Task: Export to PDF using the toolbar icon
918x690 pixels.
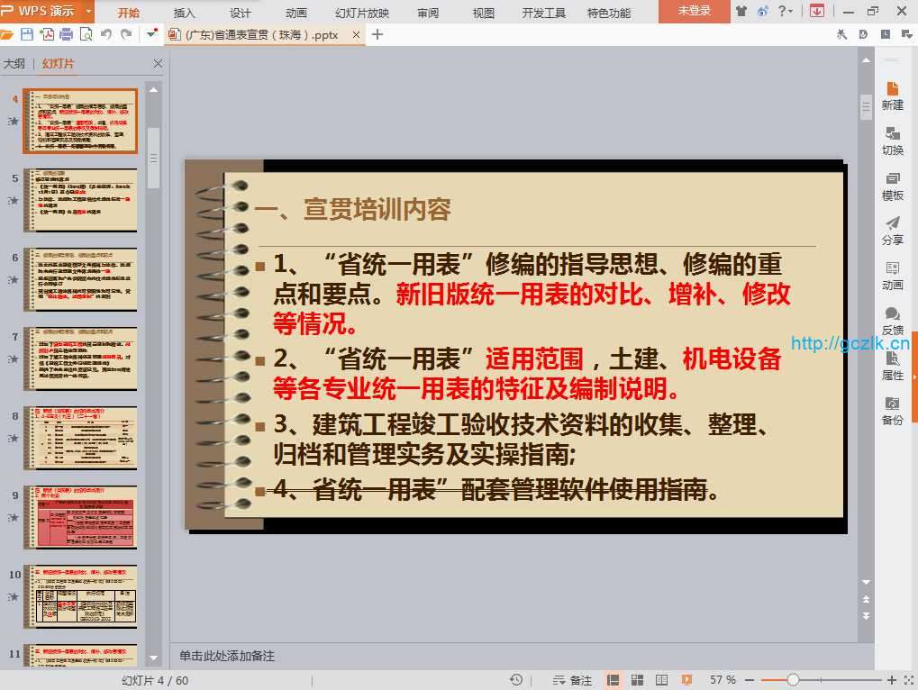Action: 46,34
